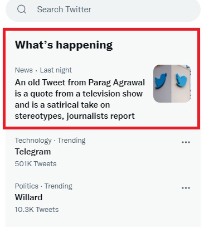Click the Technology category label
The image size is (204, 227).
click(x=33, y=141)
